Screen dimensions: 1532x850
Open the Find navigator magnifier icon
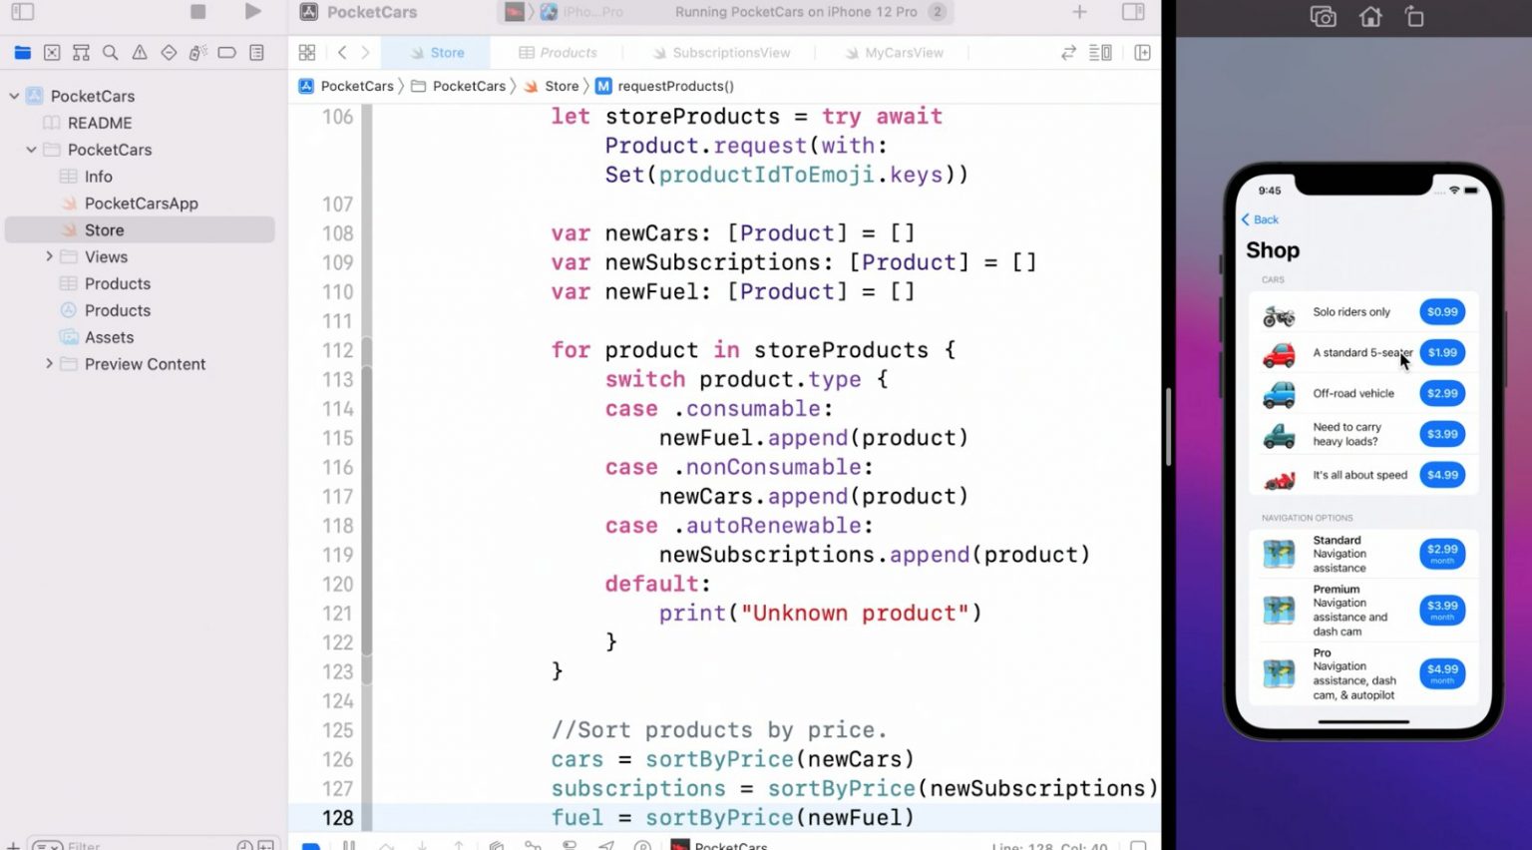(x=111, y=53)
